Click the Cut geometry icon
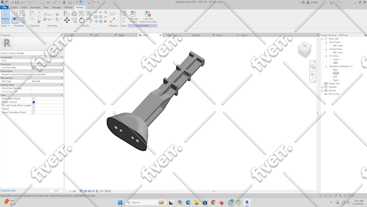This screenshot has height=207, width=367. tap(45, 15)
